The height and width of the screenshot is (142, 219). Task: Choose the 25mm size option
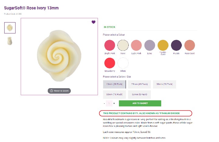pyautogui.click(x=139, y=84)
